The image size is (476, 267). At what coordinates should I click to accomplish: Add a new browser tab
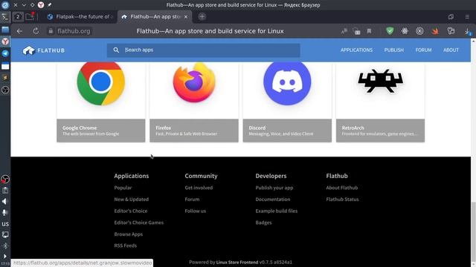pyautogui.click(x=202, y=16)
